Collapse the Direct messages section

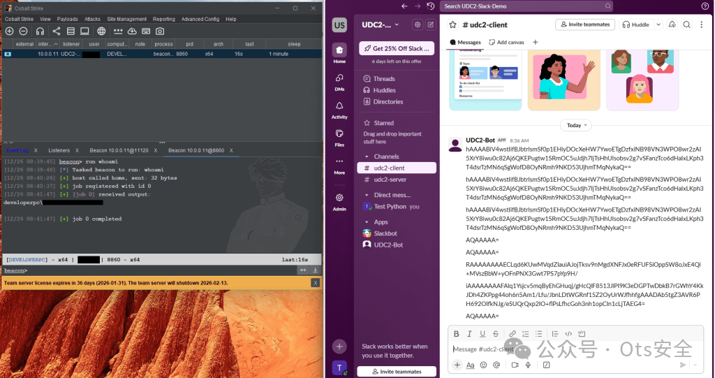(x=367, y=195)
